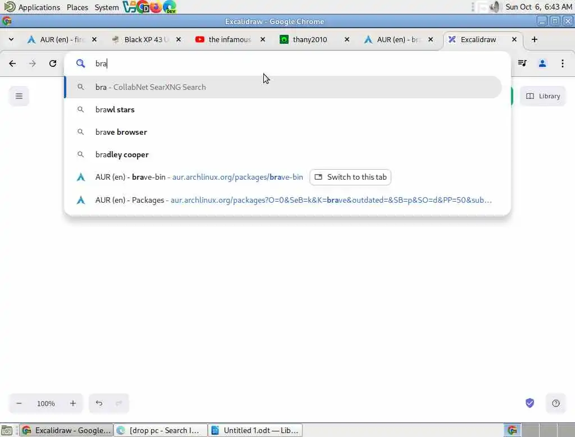The height and width of the screenshot is (437, 575).
Task: Select brave browser suggestion
Action: [283, 132]
